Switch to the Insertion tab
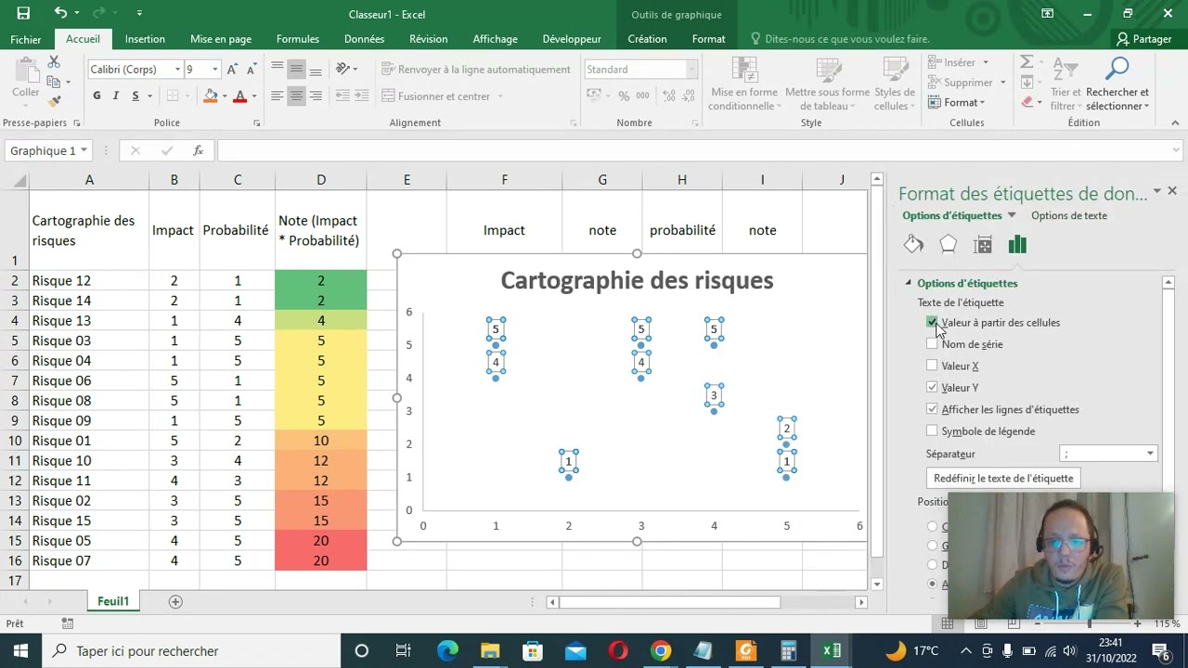Viewport: 1188px width, 668px height. coord(145,39)
